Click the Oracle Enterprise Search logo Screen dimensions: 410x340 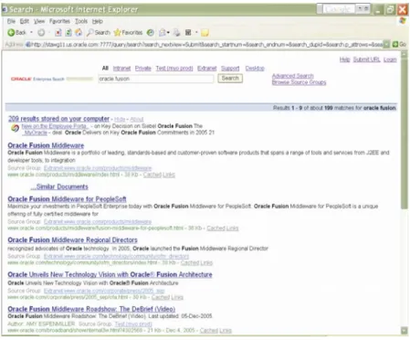point(37,79)
